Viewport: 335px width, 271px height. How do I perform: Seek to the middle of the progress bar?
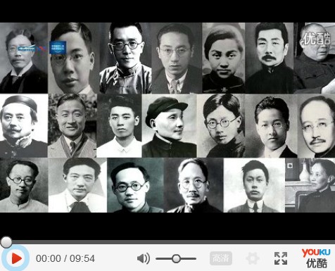click(167, 242)
